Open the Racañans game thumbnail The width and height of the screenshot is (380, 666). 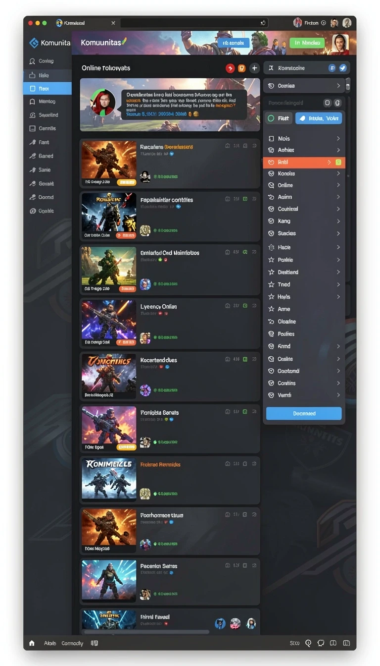coord(109,164)
